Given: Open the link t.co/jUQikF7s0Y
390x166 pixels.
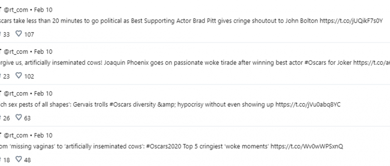Looking at the screenshot, I should click(x=351, y=21).
